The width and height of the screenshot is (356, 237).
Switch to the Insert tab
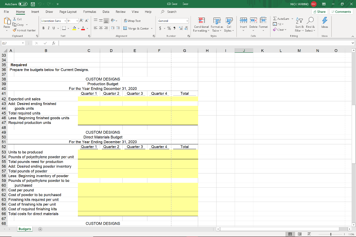pyautogui.click(x=35, y=12)
